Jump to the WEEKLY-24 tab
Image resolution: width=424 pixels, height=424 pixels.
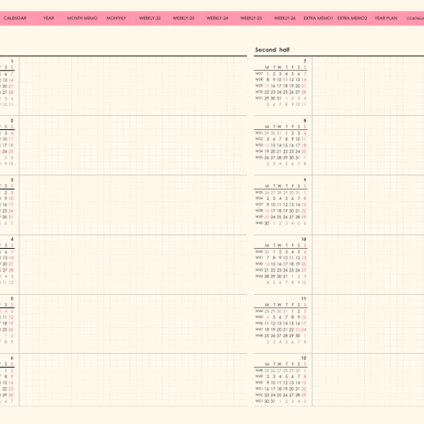(218, 18)
